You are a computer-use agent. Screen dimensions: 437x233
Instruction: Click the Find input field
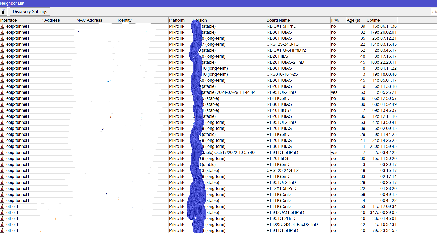tap(434, 11)
